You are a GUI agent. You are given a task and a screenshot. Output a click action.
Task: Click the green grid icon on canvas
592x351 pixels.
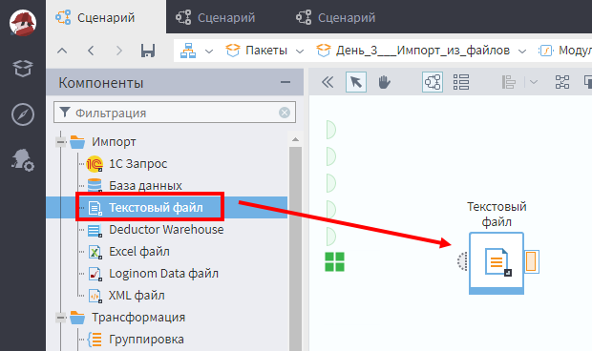tap(334, 262)
